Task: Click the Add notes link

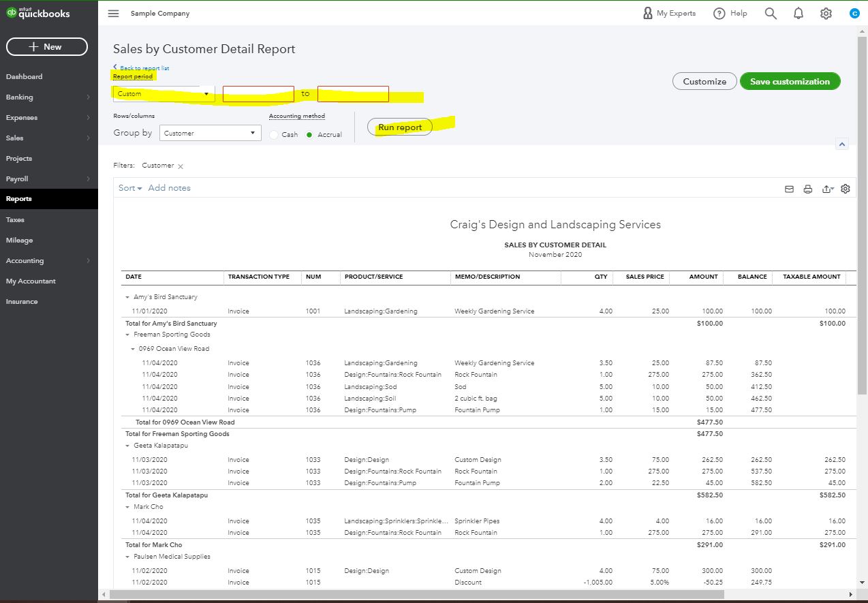Action: [x=170, y=188]
